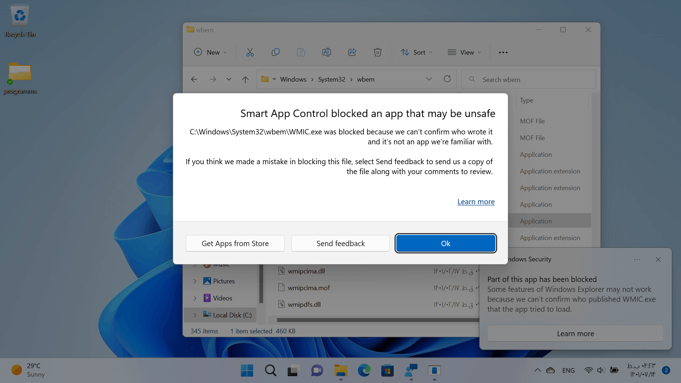Click the Refresh icon beside address bar
The width and height of the screenshot is (681, 383).
447,79
